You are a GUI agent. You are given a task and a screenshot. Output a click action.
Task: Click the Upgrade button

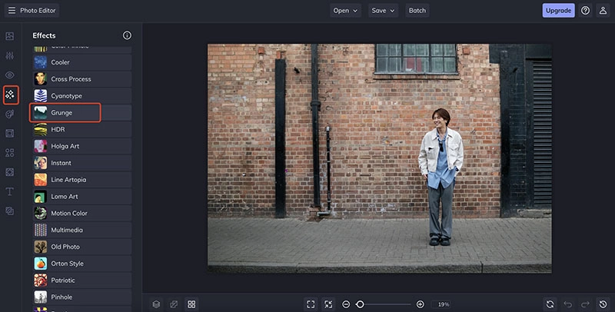coord(558,11)
